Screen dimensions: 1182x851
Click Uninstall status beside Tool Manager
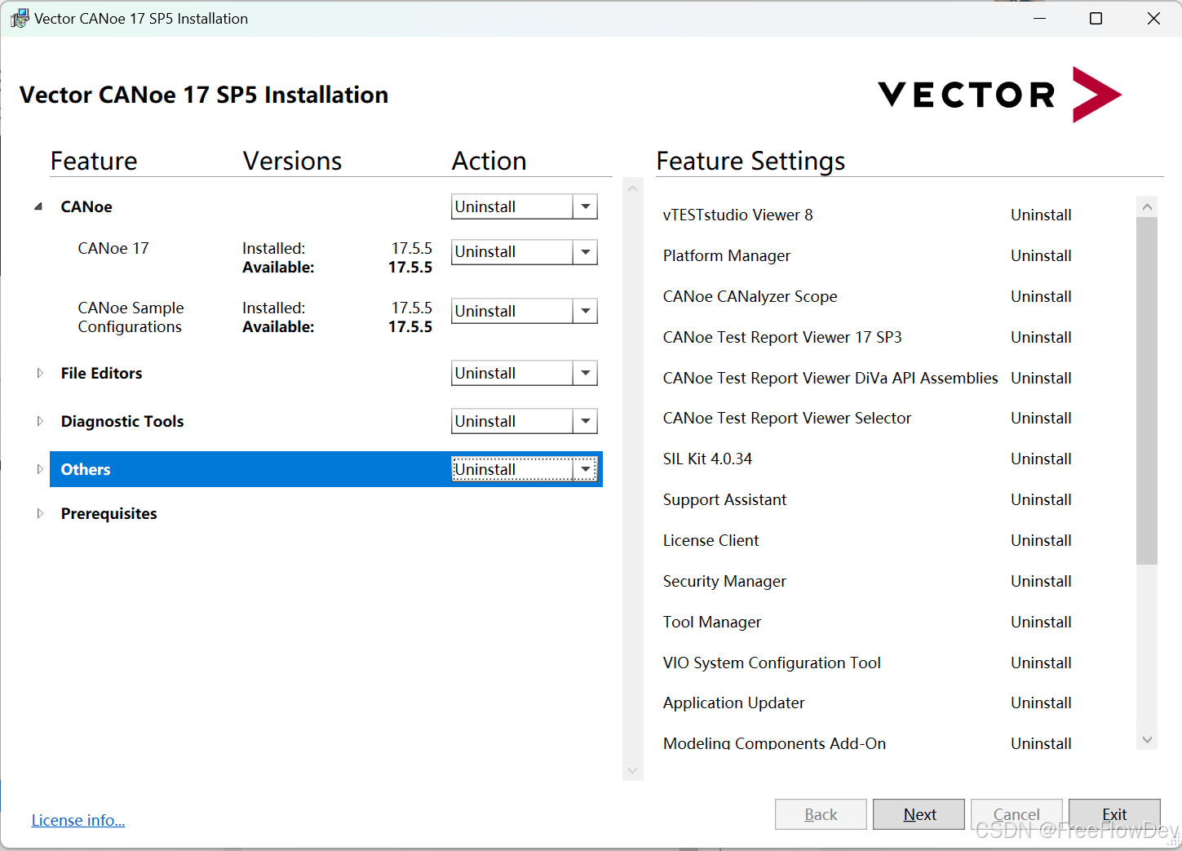point(1041,622)
